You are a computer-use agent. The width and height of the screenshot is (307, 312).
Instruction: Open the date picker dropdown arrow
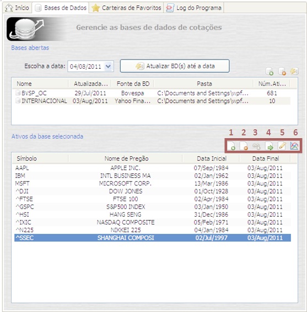tap(108, 66)
